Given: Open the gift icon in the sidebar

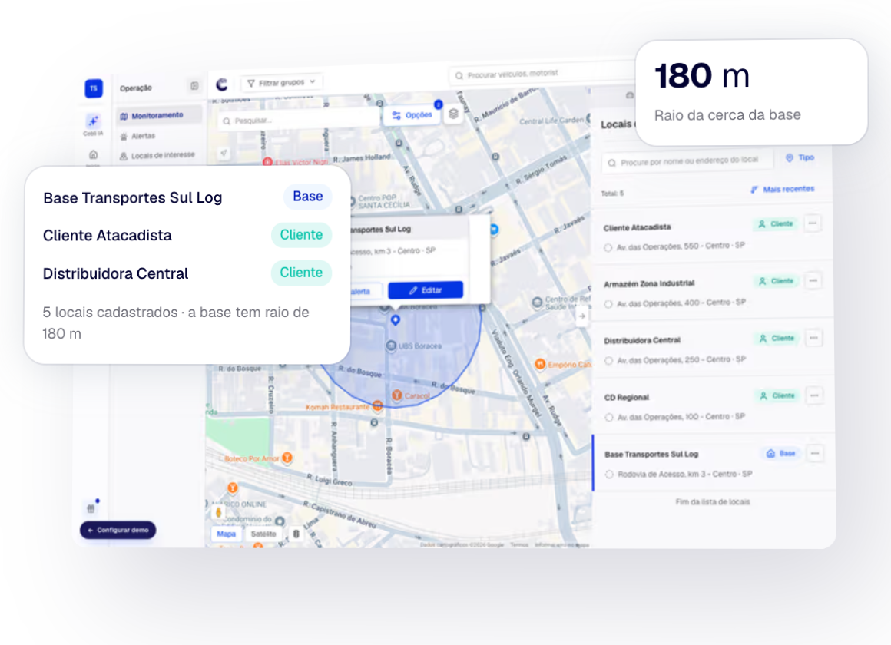Looking at the screenshot, I should point(91,508).
